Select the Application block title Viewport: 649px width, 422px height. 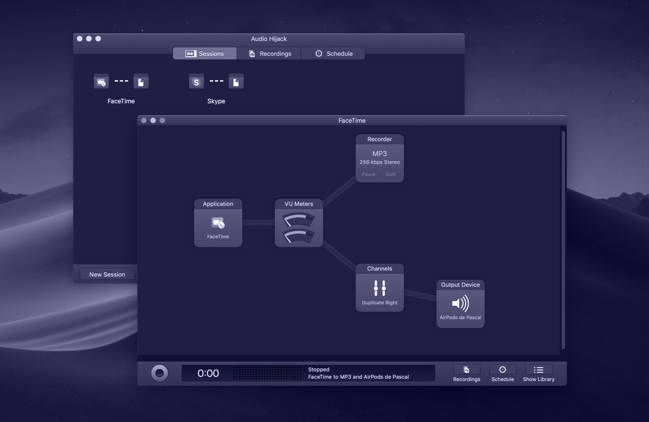tap(218, 204)
